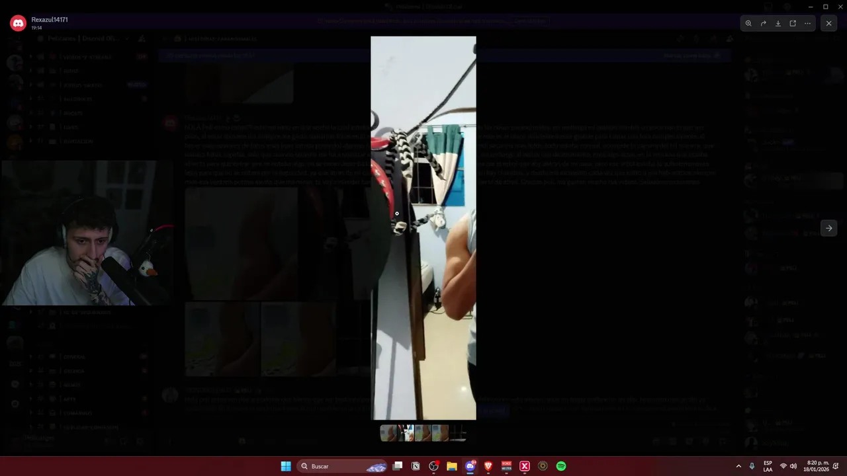847x476 pixels.
Task: Click the Rexazul14171 username in viewer header
Action: [x=50, y=20]
